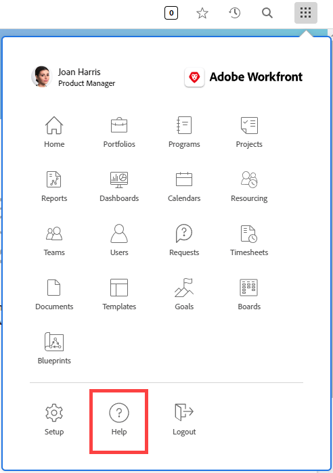Open Reports

pos(54,186)
